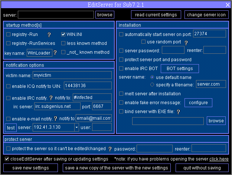
Task: Open the click here help link
Action: [219, 159]
